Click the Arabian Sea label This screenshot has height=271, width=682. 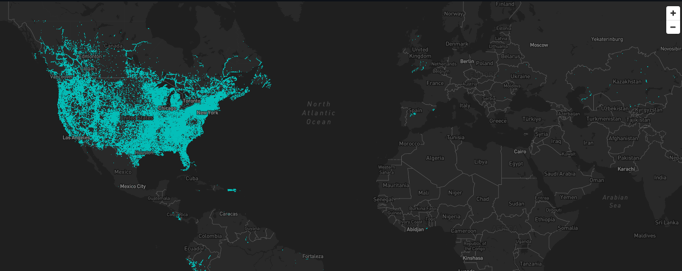pyautogui.click(x=615, y=201)
